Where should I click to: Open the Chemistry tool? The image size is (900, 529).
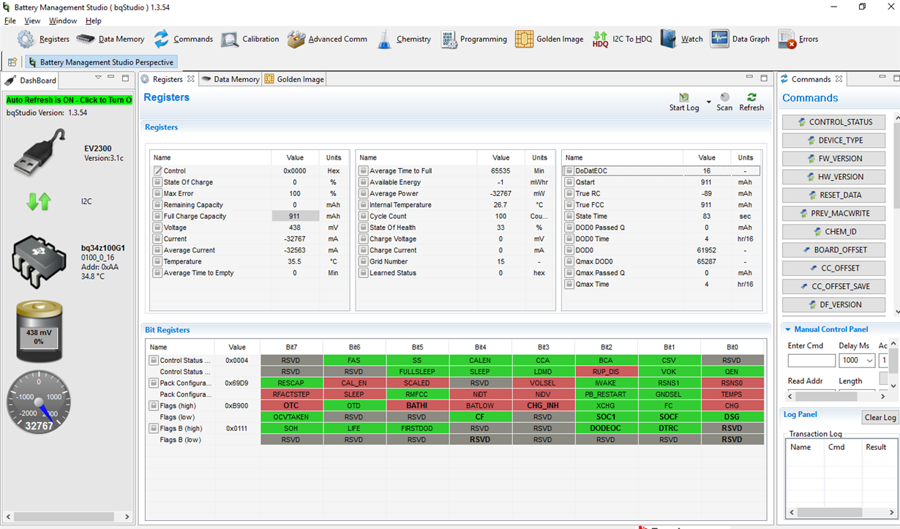click(x=404, y=39)
